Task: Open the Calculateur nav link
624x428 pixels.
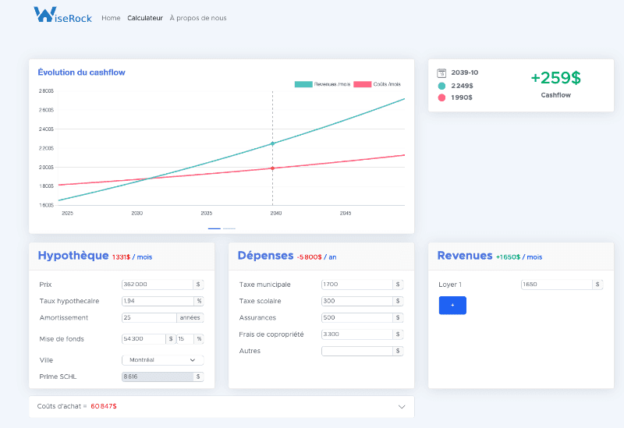Action: click(145, 18)
